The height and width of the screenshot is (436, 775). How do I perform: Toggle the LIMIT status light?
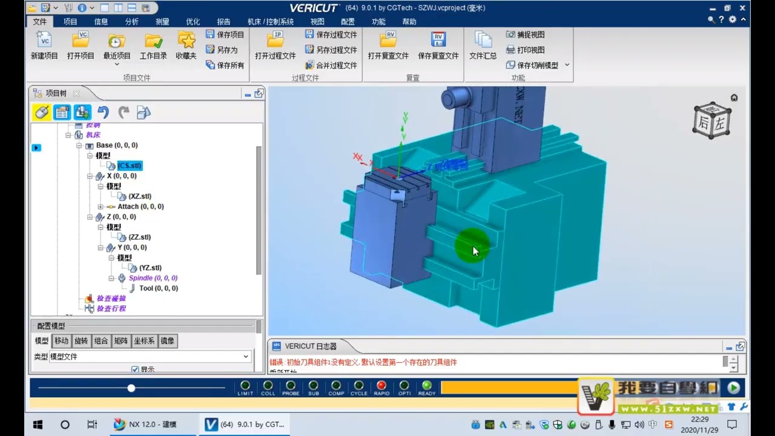pyautogui.click(x=245, y=385)
